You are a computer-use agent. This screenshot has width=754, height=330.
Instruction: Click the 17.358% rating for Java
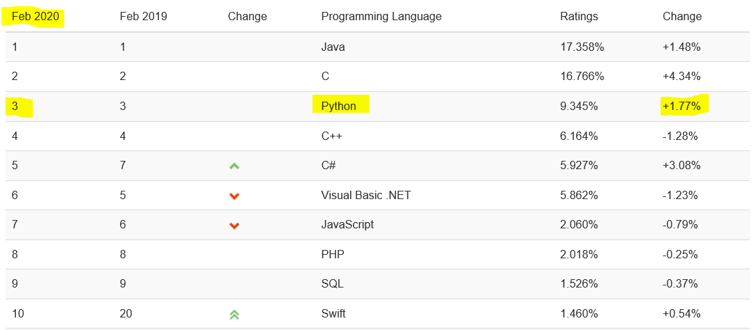coord(582,47)
